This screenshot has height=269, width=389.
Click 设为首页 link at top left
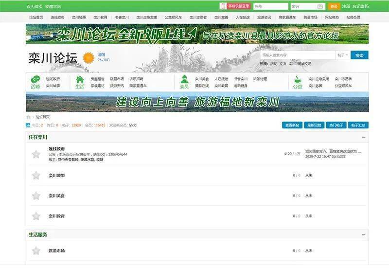pos(35,7)
